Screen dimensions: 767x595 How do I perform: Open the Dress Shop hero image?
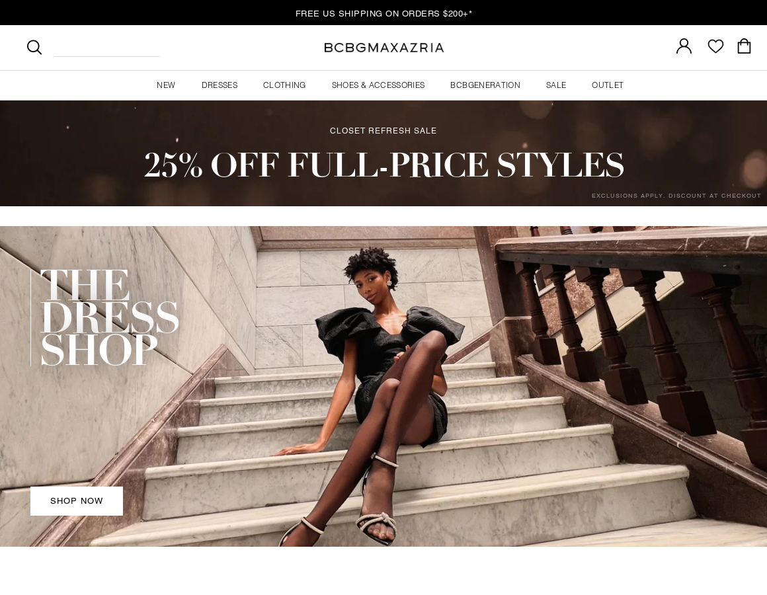[383, 386]
